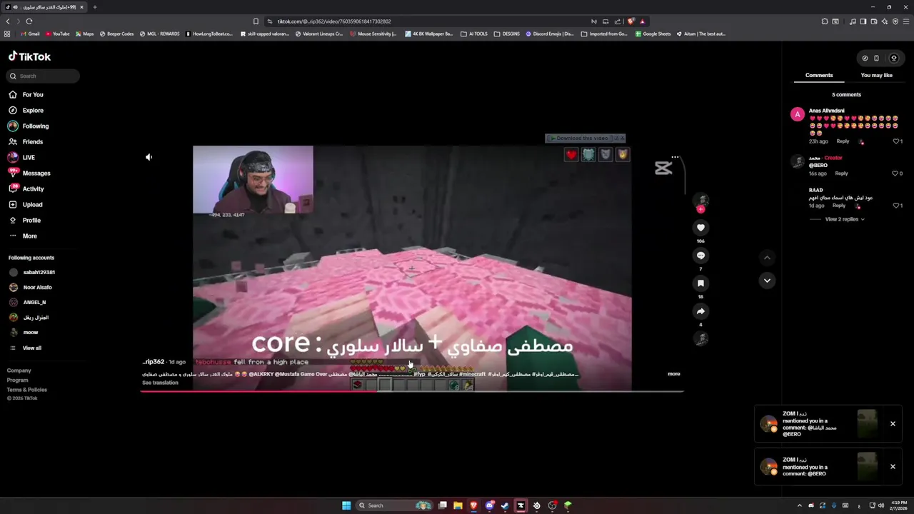The image size is (914, 514).
Task: Follow the creator with plus badge
Action: click(x=700, y=209)
